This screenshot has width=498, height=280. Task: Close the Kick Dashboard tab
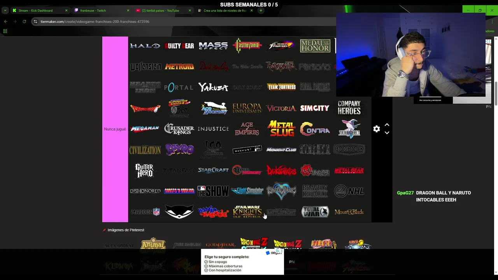pos(66,10)
